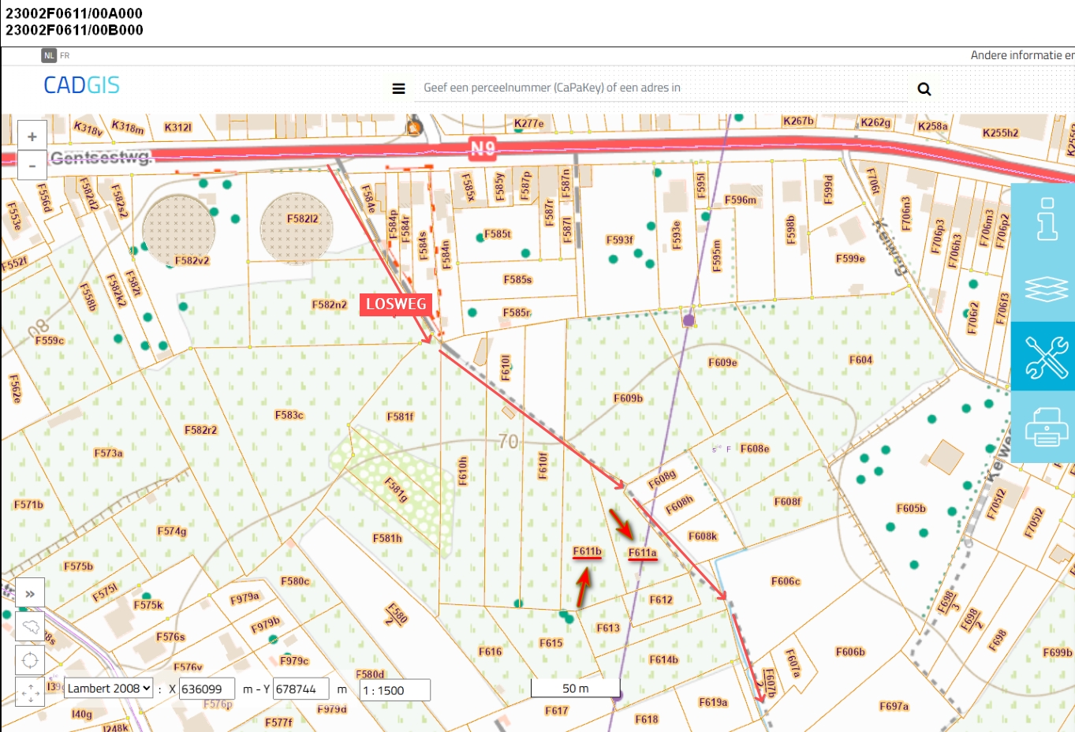Click parcel label F582n2
1075x732 pixels.
pos(330,304)
